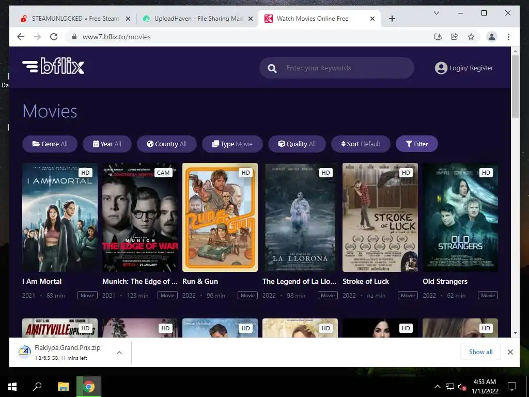Close the STEAMUNLOCKED tab
The width and height of the screenshot is (529, 397).
(x=128, y=19)
